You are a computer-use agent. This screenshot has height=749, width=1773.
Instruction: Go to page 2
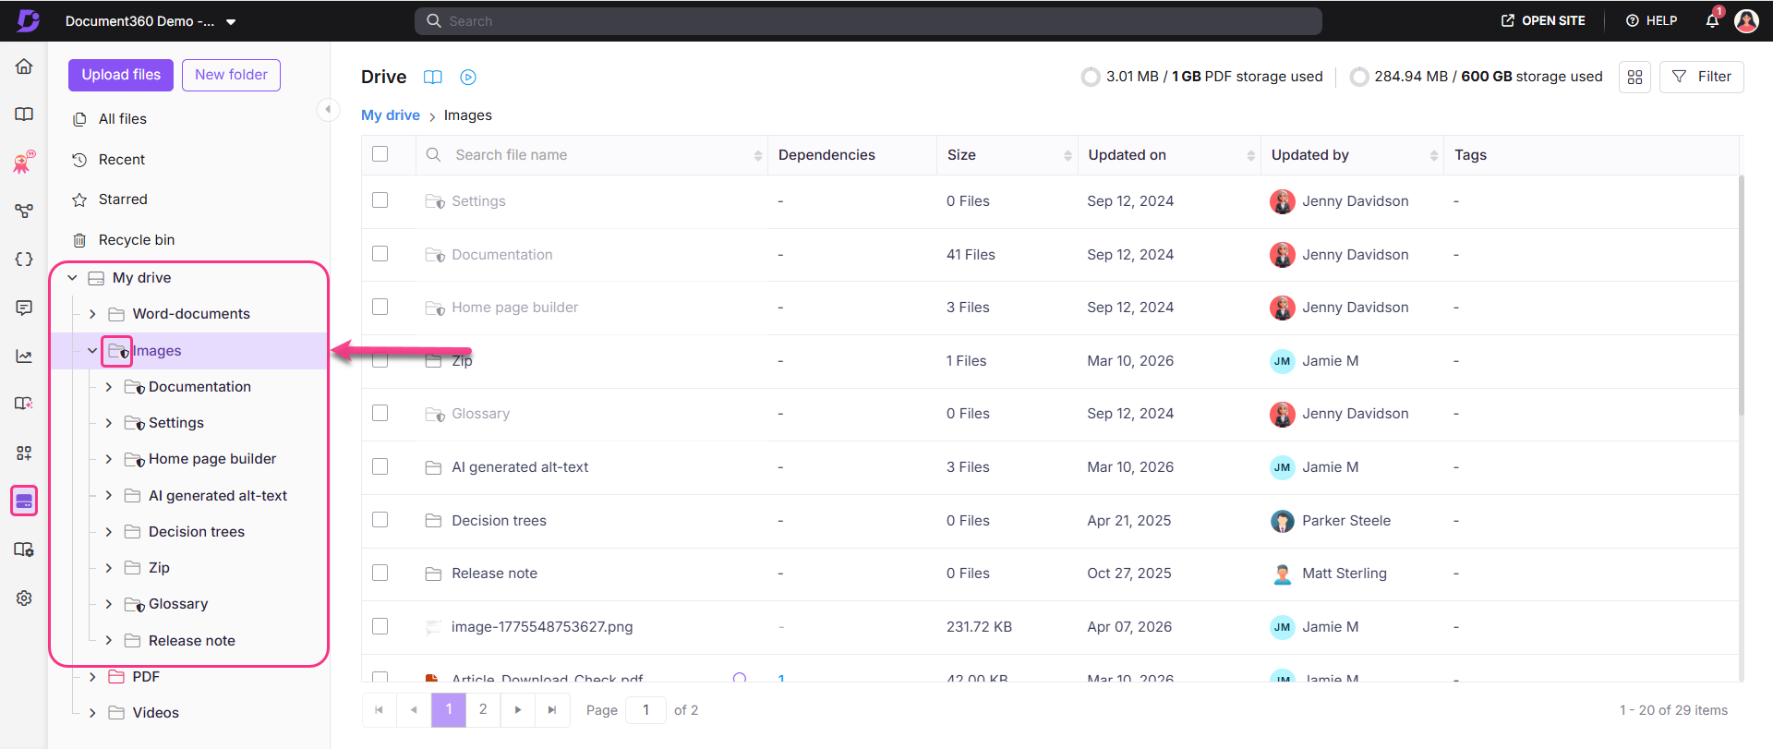coord(483,710)
